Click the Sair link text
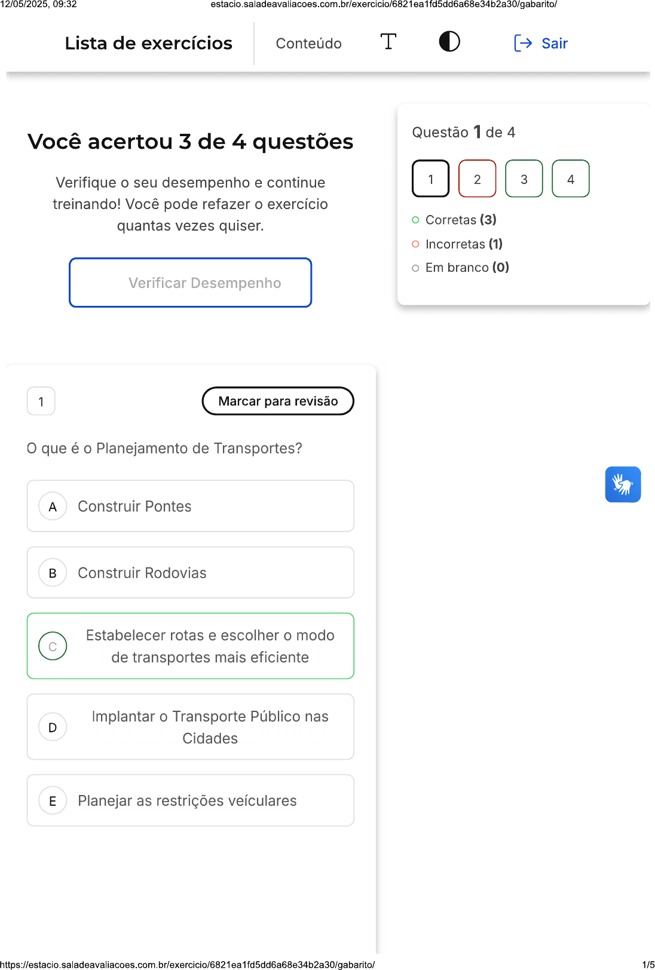 point(555,44)
